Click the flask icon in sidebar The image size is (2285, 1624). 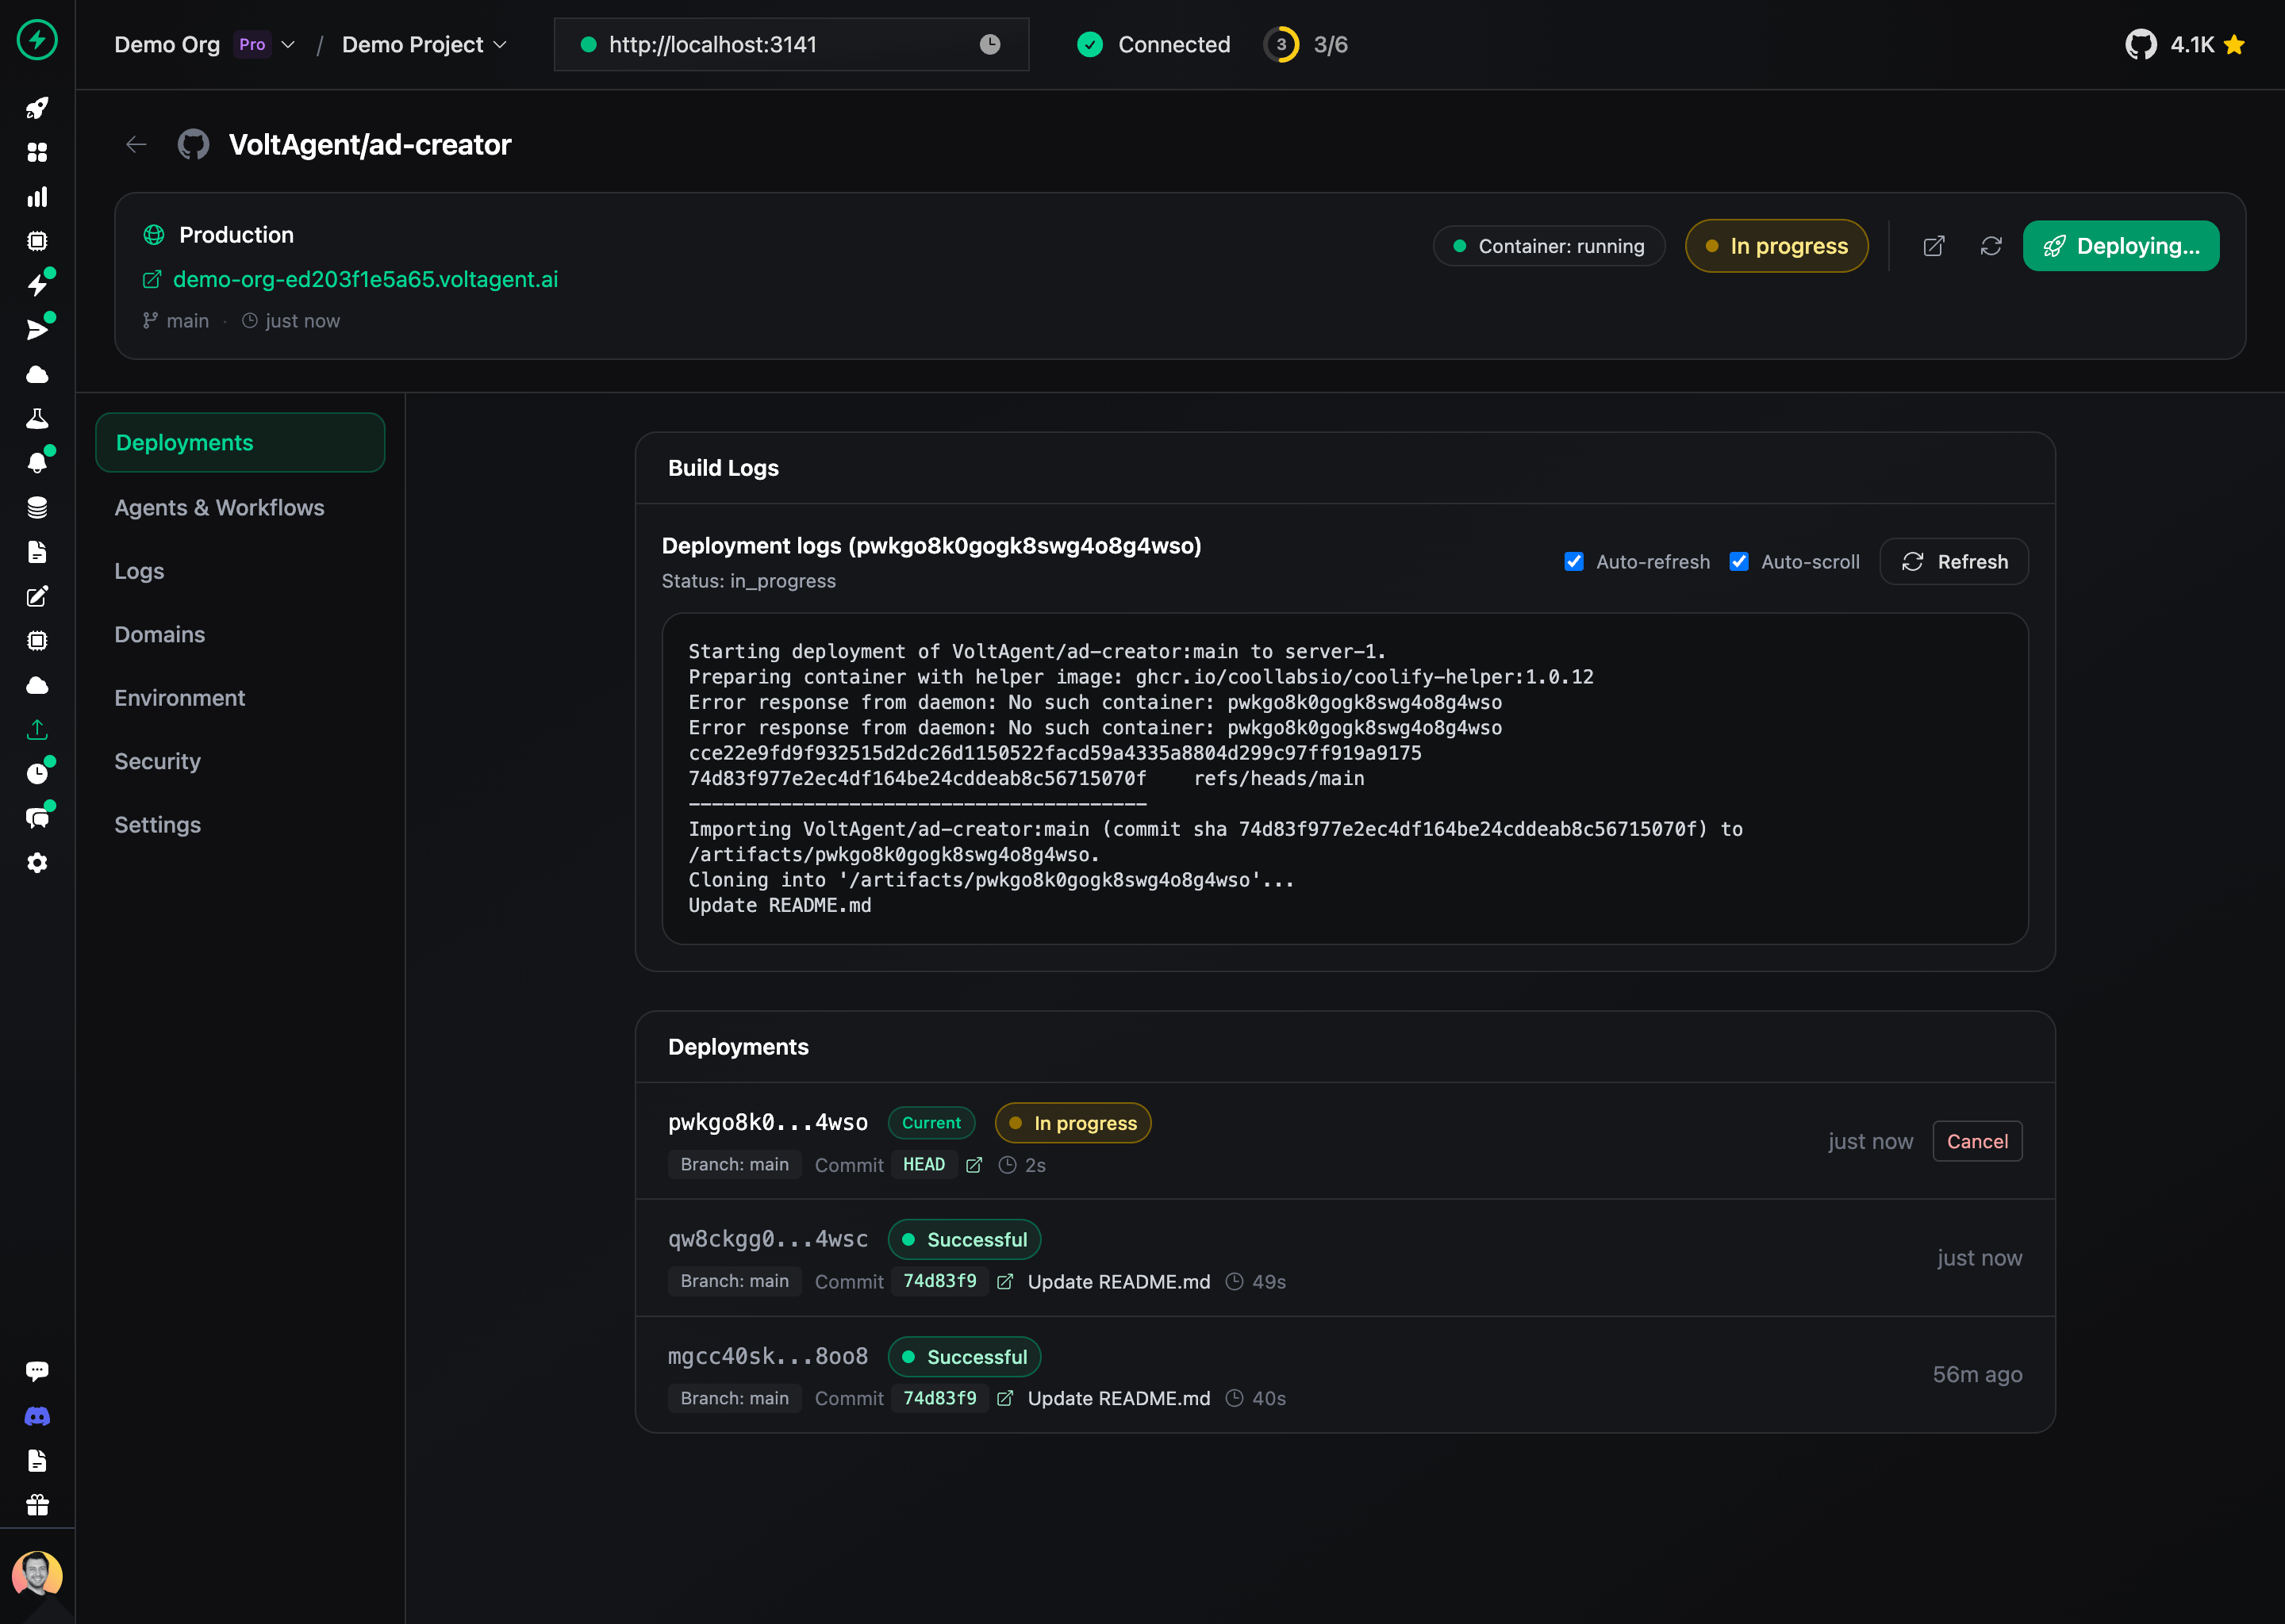37,419
